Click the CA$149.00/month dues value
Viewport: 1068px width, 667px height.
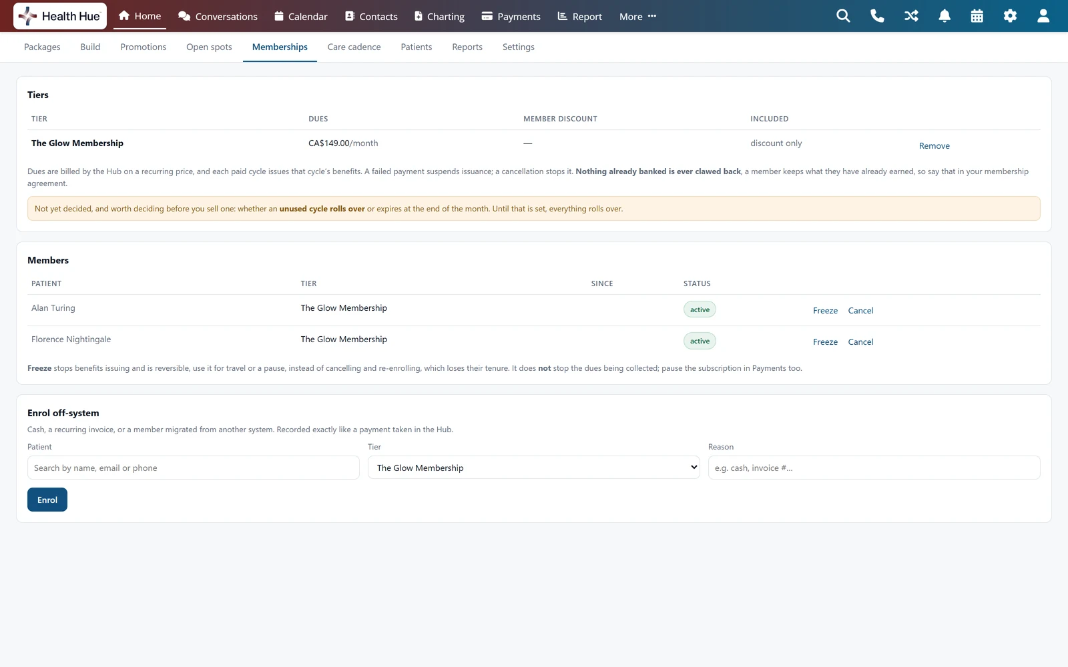tap(343, 143)
